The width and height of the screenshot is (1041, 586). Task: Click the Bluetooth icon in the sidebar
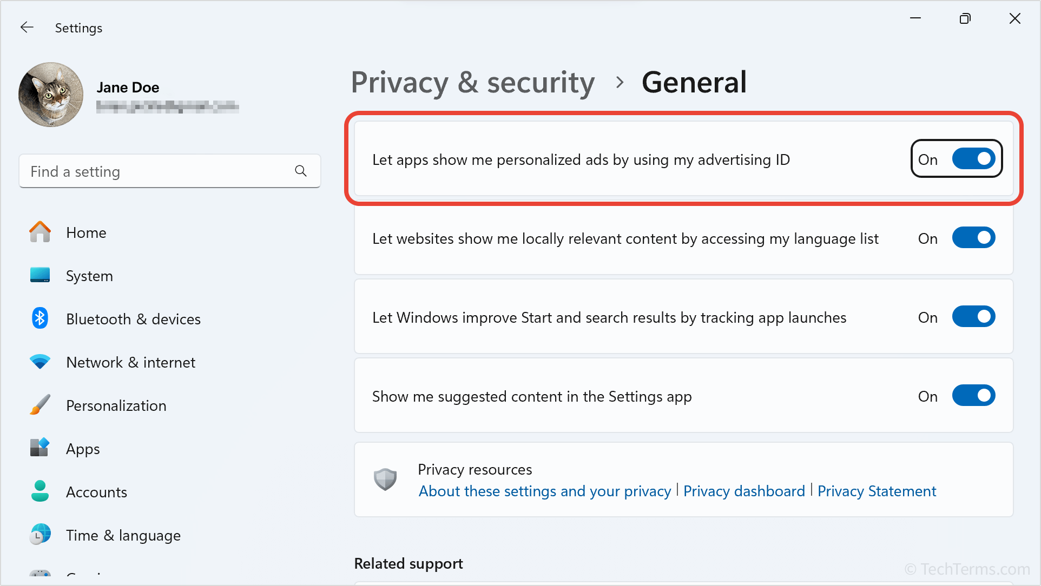coord(40,318)
